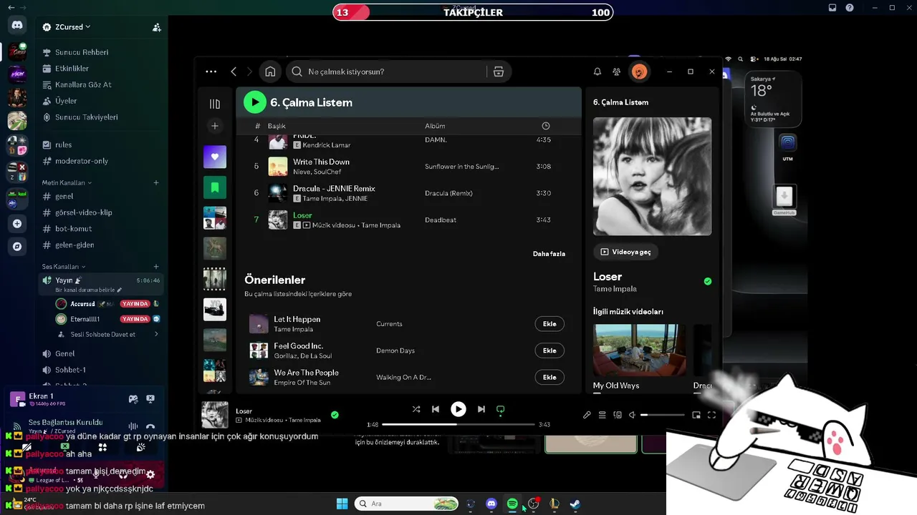Toggle shuffle in Spotify player
The image size is (917, 515).
416,409
